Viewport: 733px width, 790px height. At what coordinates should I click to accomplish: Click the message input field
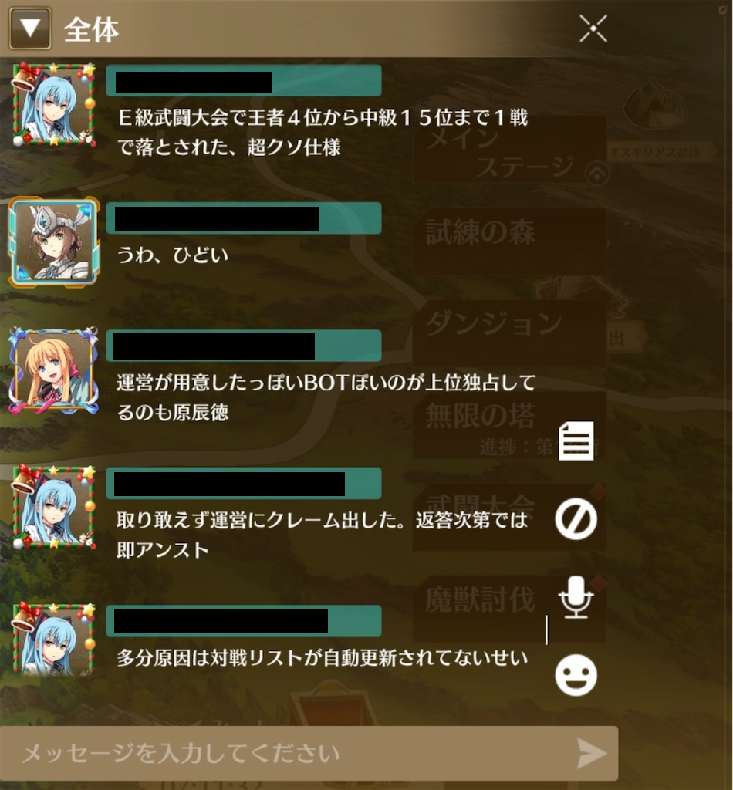pos(309,753)
